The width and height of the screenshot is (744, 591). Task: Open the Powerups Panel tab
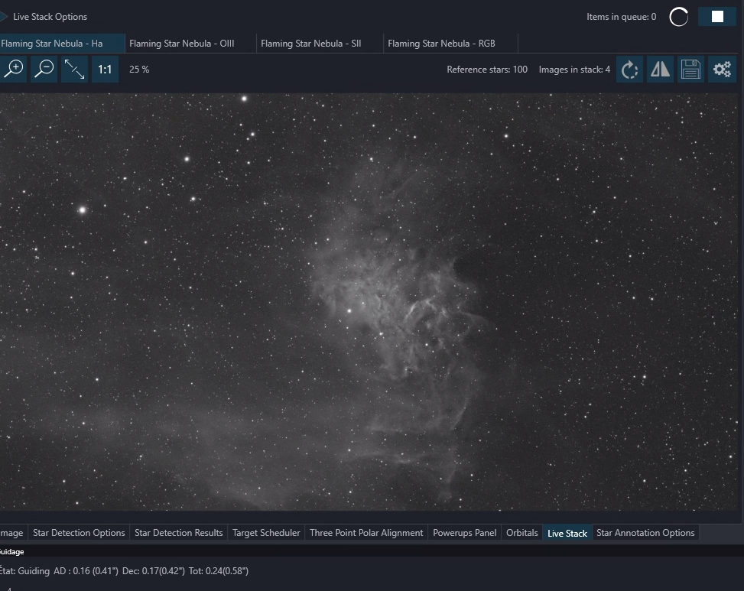click(465, 533)
